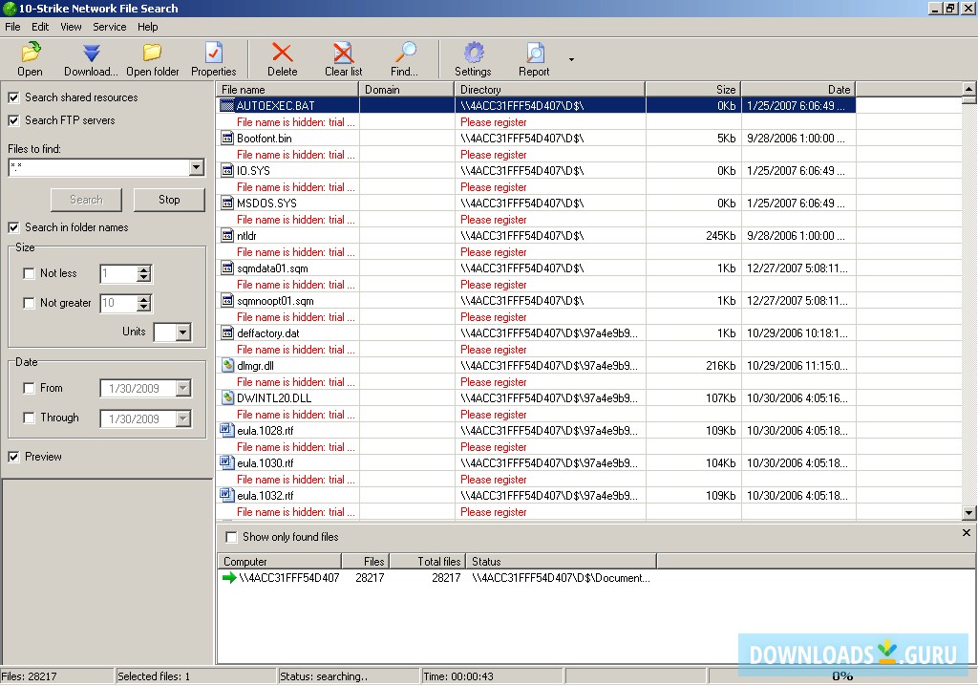Disable Search shared resources checkbox
This screenshot has height=686, width=978.
[14, 97]
